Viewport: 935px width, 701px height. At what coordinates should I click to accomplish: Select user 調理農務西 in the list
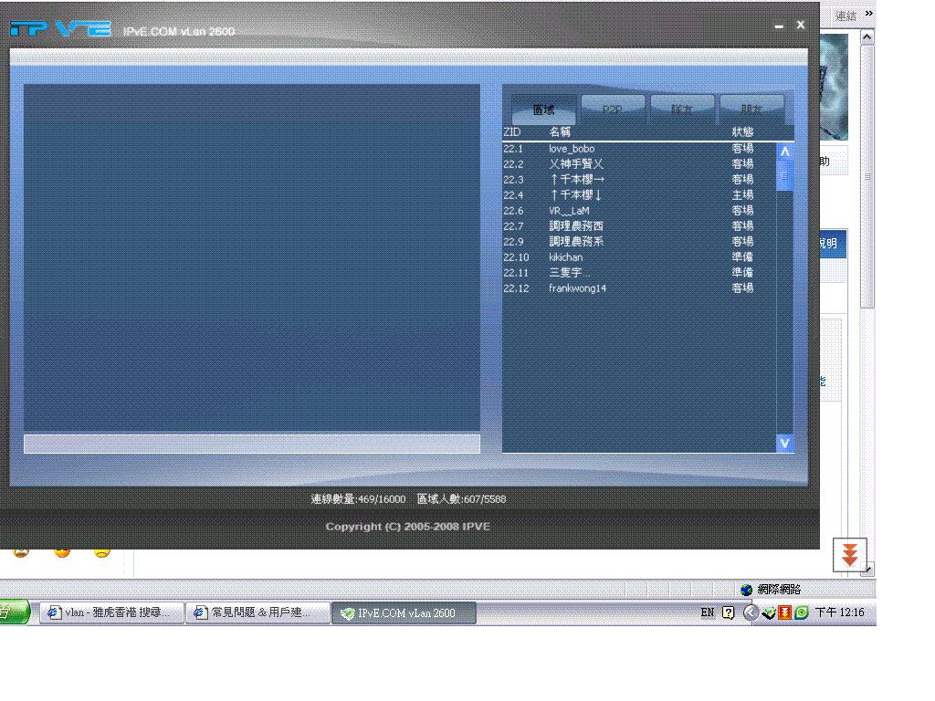pos(639,226)
